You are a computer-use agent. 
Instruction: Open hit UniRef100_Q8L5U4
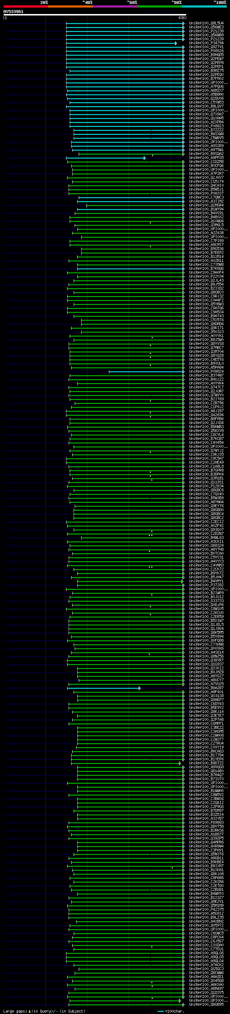click(206, 23)
